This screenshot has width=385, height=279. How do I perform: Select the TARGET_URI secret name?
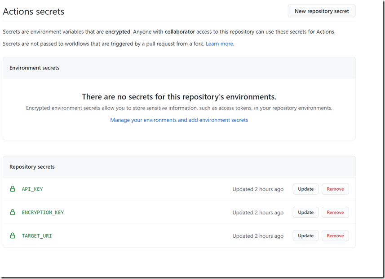pyautogui.click(x=37, y=235)
